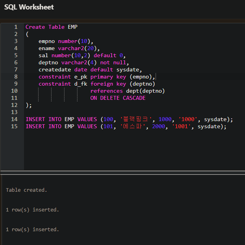Click the closing ');' on line 12
Screen dimensions: 245x245
[29, 105]
